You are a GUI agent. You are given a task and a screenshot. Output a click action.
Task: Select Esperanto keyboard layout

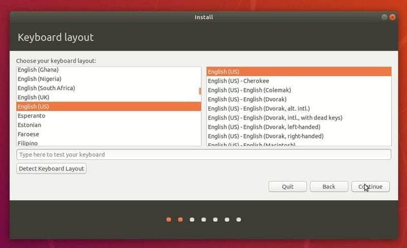click(32, 116)
